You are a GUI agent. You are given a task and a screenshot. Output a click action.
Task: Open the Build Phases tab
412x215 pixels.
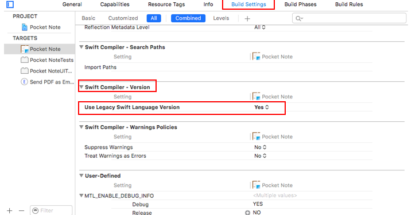click(x=300, y=5)
